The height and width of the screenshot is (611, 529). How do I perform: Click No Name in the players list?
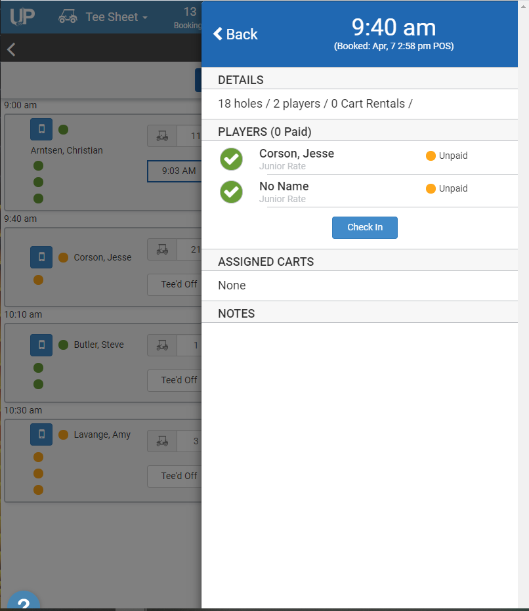284,186
